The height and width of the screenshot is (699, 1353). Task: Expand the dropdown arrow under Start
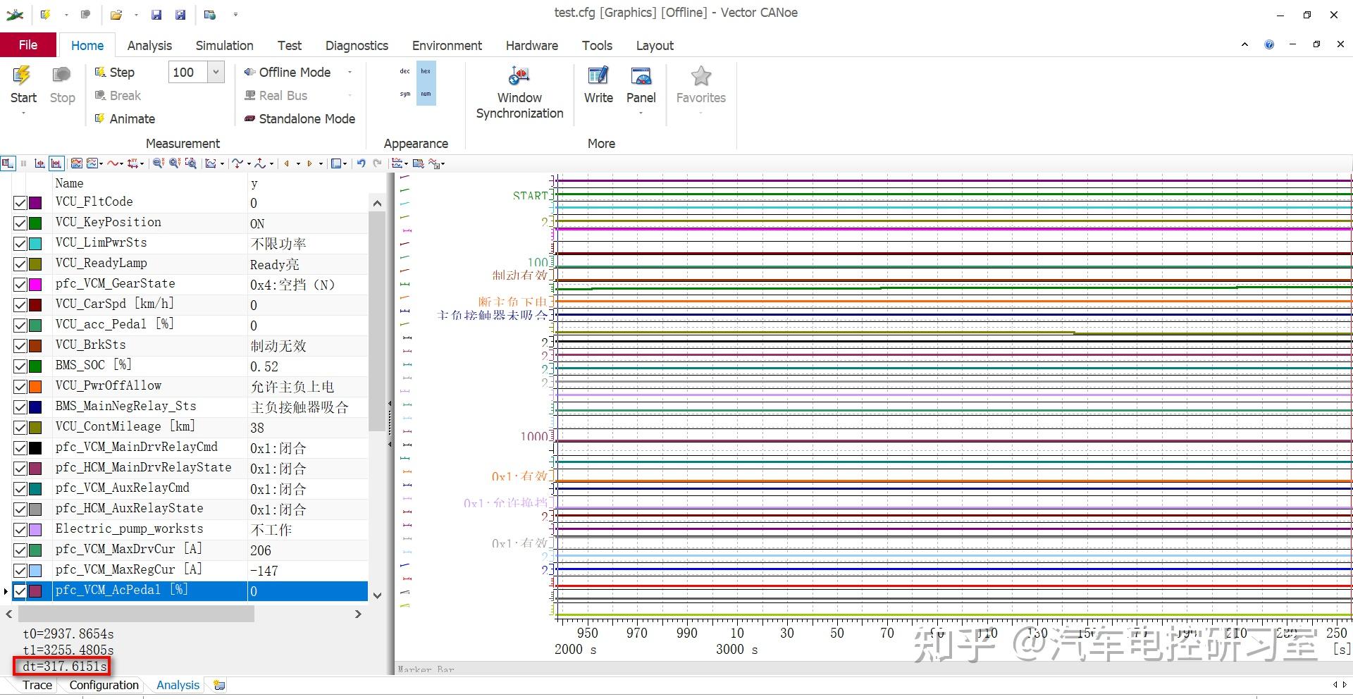click(x=23, y=113)
